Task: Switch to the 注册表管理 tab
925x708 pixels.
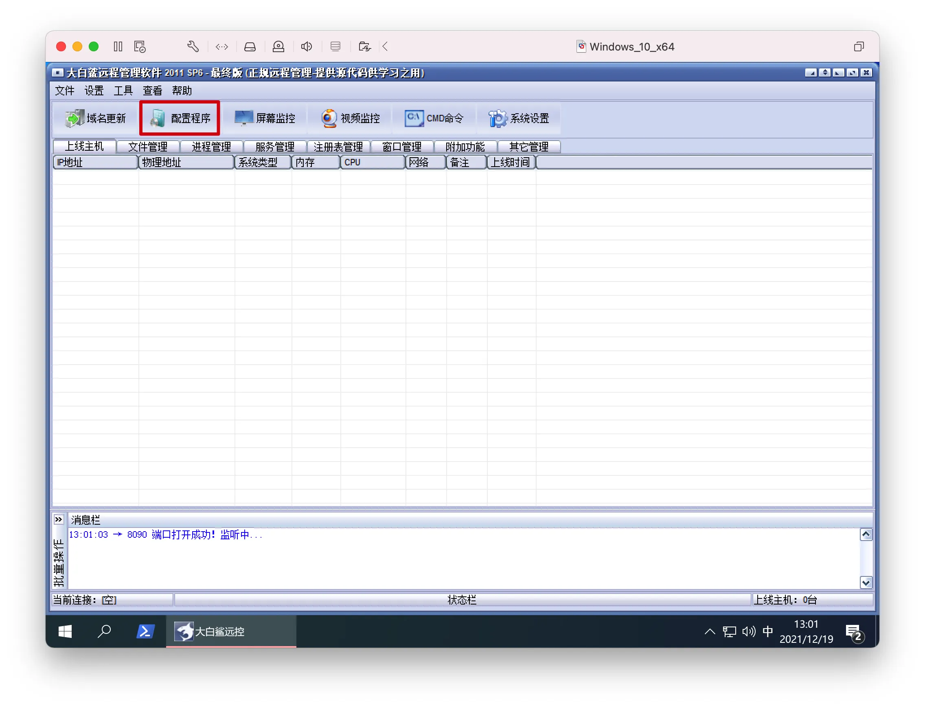Action: 339,147
